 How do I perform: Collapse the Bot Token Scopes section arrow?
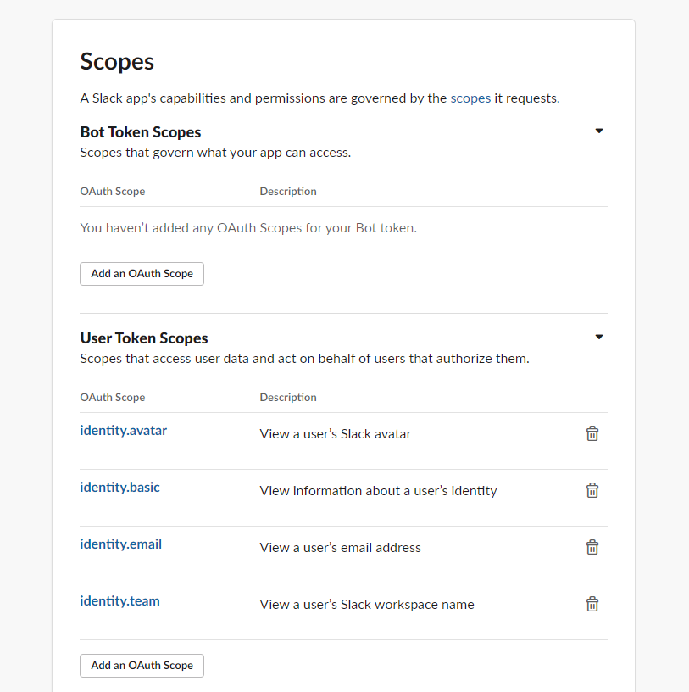pos(599,131)
